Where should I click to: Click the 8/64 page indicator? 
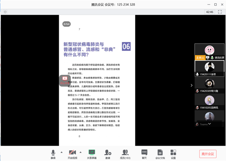[67, 24]
